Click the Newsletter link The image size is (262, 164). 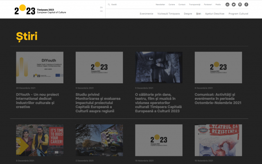pyautogui.click(x=160, y=5)
